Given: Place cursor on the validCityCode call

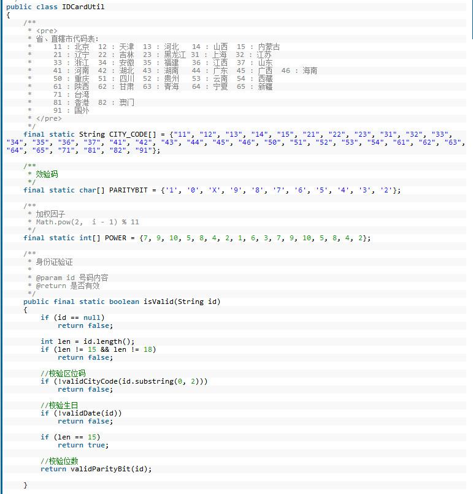Looking at the screenshot, I should click(90, 381).
